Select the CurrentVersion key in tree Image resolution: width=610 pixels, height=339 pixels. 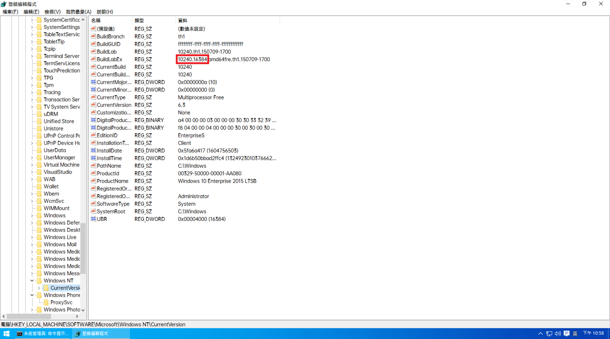click(x=65, y=288)
